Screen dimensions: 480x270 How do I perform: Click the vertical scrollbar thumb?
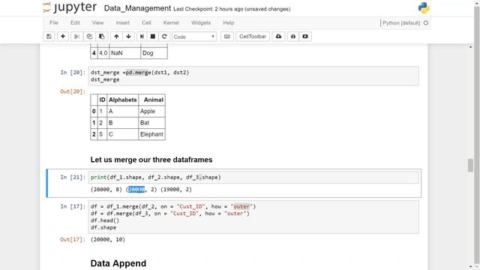point(470,166)
